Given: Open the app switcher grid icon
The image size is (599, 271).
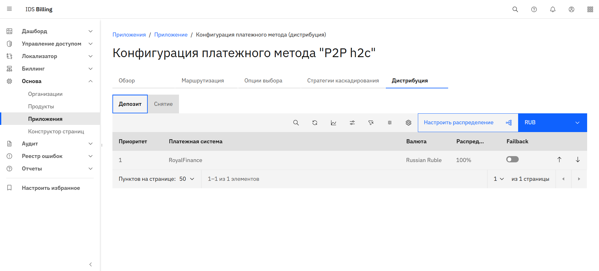Looking at the screenshot, I should pyautogui.click(x=590, y=9).
